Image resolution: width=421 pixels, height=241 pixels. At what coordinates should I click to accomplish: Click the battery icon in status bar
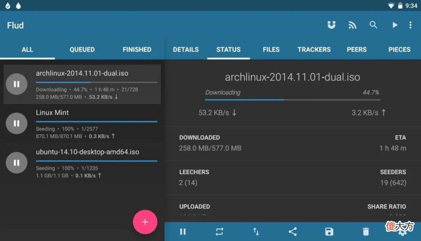(400, 5)
